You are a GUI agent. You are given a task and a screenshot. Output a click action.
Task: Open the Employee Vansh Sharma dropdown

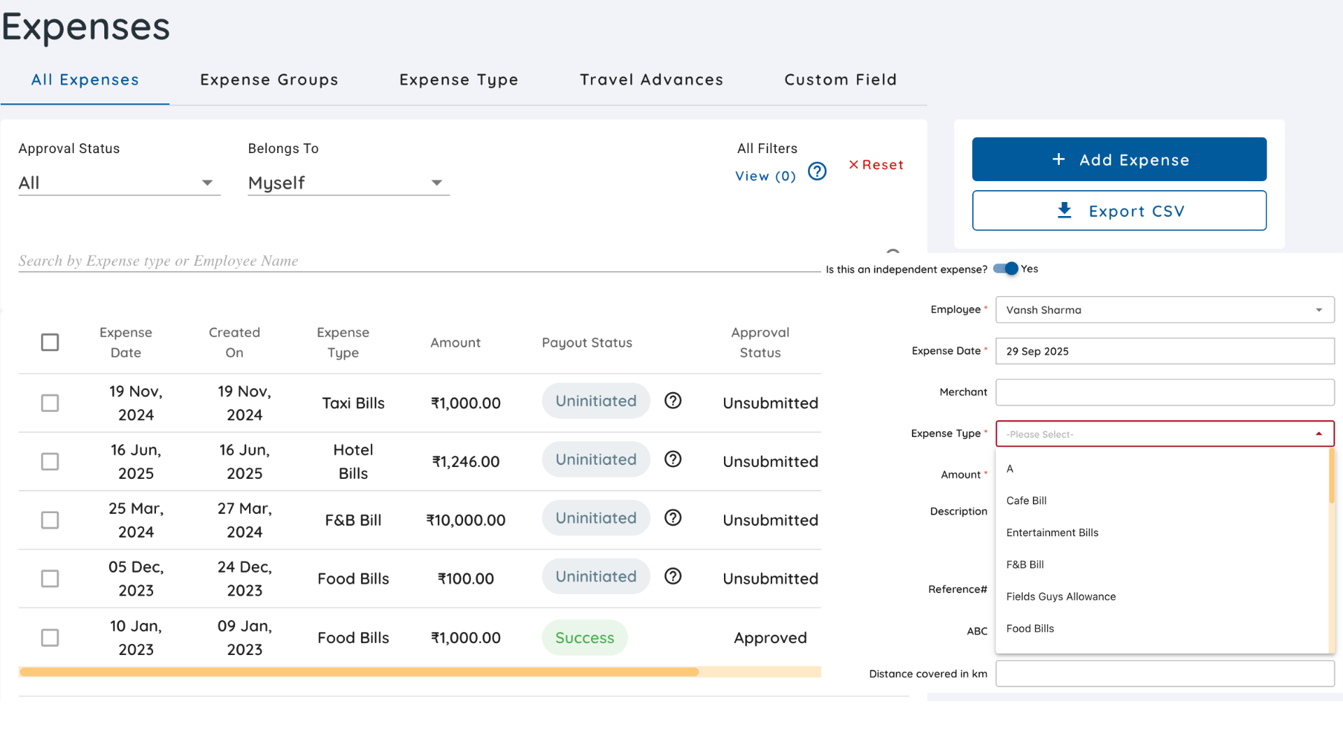click(x=1165, y=310)
